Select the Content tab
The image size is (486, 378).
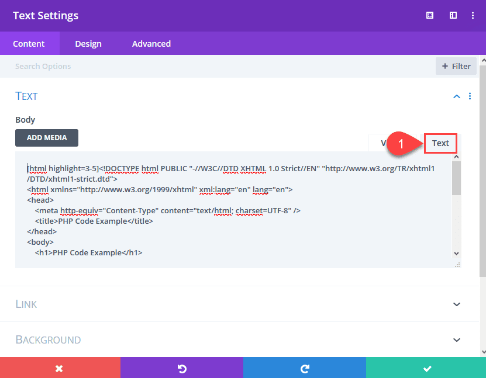27,43
